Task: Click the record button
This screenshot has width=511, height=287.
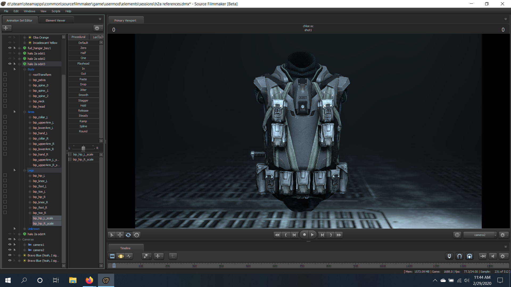Action: point(304,235)
